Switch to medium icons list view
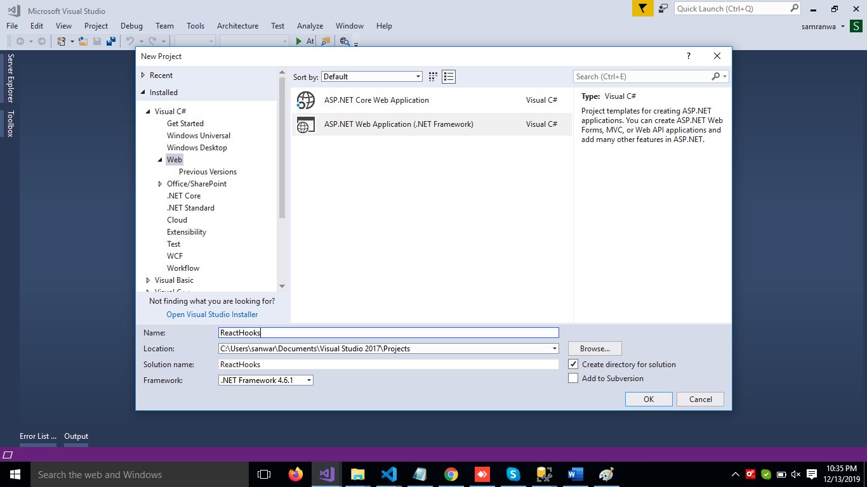Viewport: 867px width, 487px height. tap(449, 77)
